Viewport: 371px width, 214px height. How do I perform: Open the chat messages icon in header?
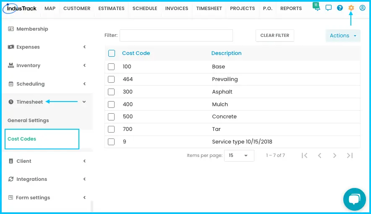329,8
